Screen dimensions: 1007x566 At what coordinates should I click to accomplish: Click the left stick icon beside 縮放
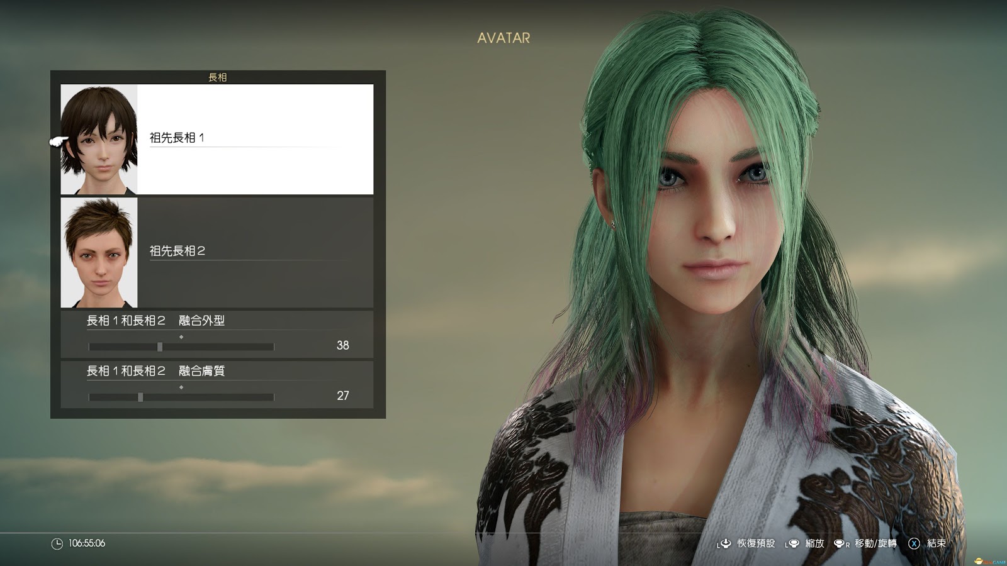(x=792, y=543)
